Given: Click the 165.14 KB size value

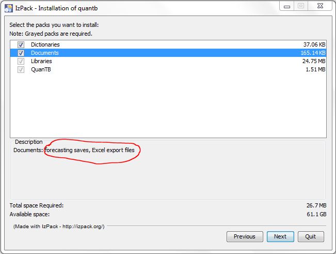Looking at the screenshot, I should [x=313, y=53].
